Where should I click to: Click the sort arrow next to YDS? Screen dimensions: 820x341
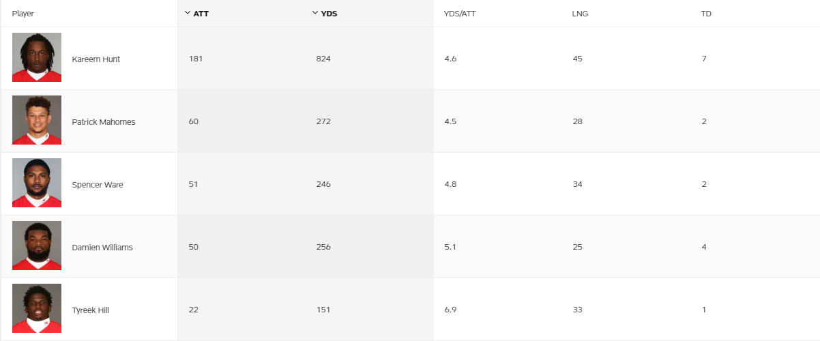pos(314,13)
